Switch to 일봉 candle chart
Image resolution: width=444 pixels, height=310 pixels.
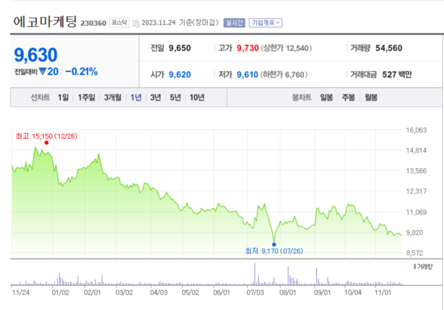coord(327,98)
